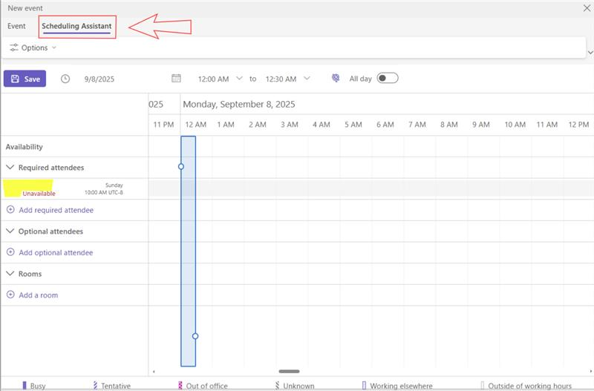Screen dimensions: 594x391
Task: Click the 12 PM time column header
Action: [578, 125]
